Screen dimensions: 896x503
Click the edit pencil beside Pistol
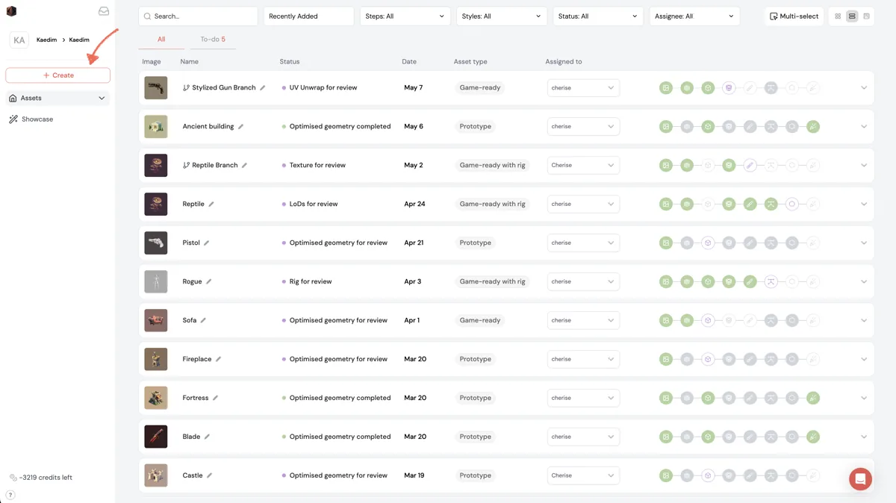(207, 243)
